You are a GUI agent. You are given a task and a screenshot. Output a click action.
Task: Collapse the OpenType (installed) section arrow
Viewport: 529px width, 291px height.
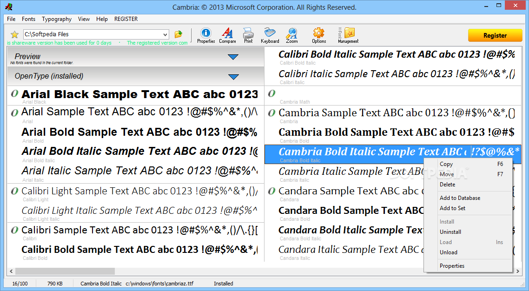click(x=233, y=77)
